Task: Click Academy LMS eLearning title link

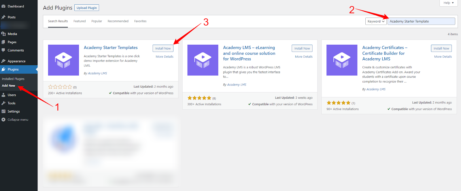Action: pos(249,53)
